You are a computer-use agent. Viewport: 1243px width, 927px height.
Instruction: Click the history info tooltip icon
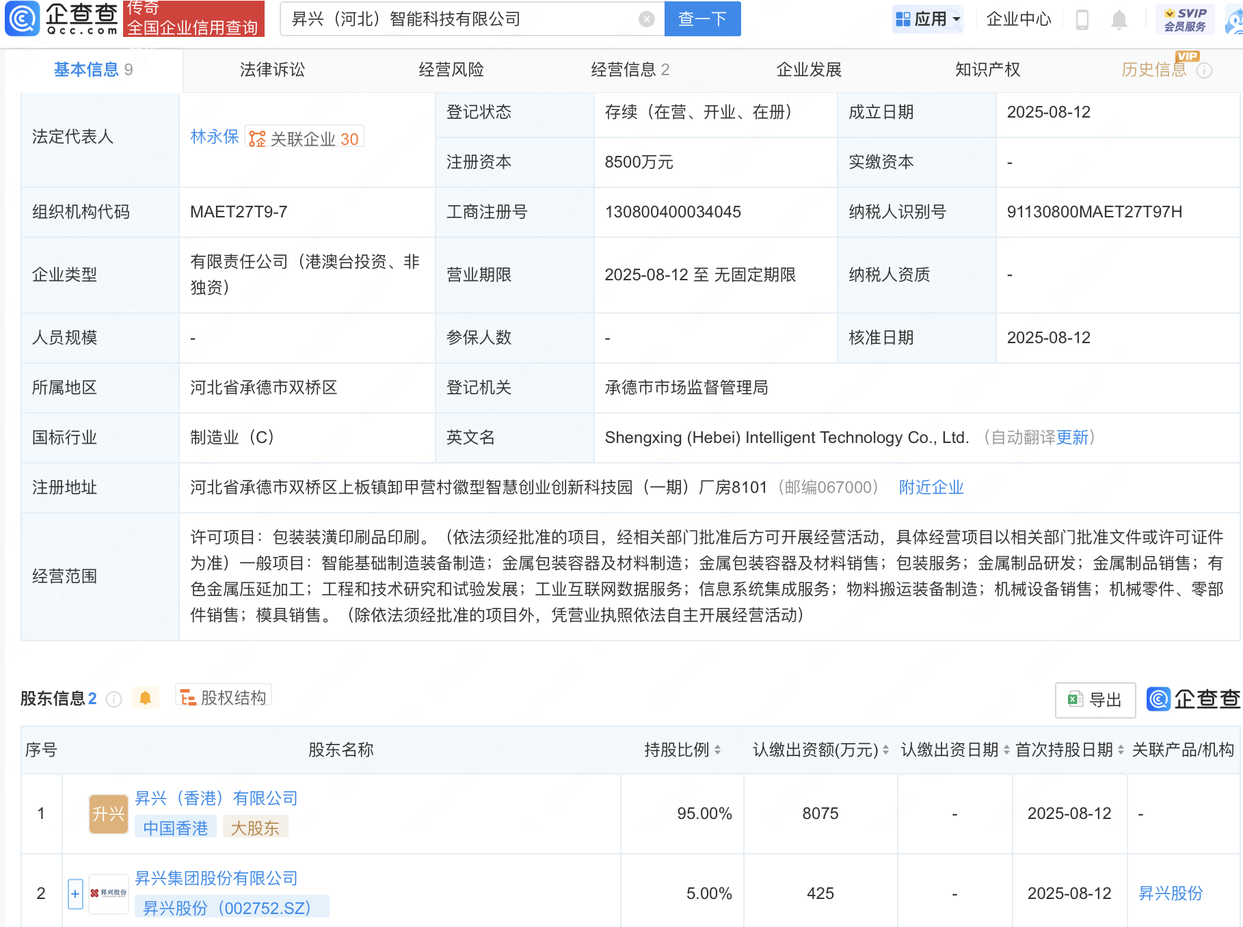[x=1205, y=70]
